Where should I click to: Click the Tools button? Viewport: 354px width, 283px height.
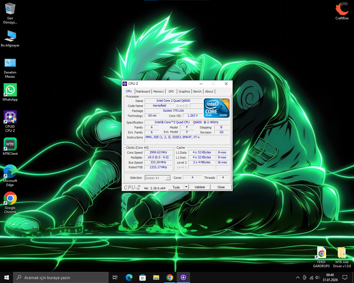pyautogui.click(x=176, y=187)
